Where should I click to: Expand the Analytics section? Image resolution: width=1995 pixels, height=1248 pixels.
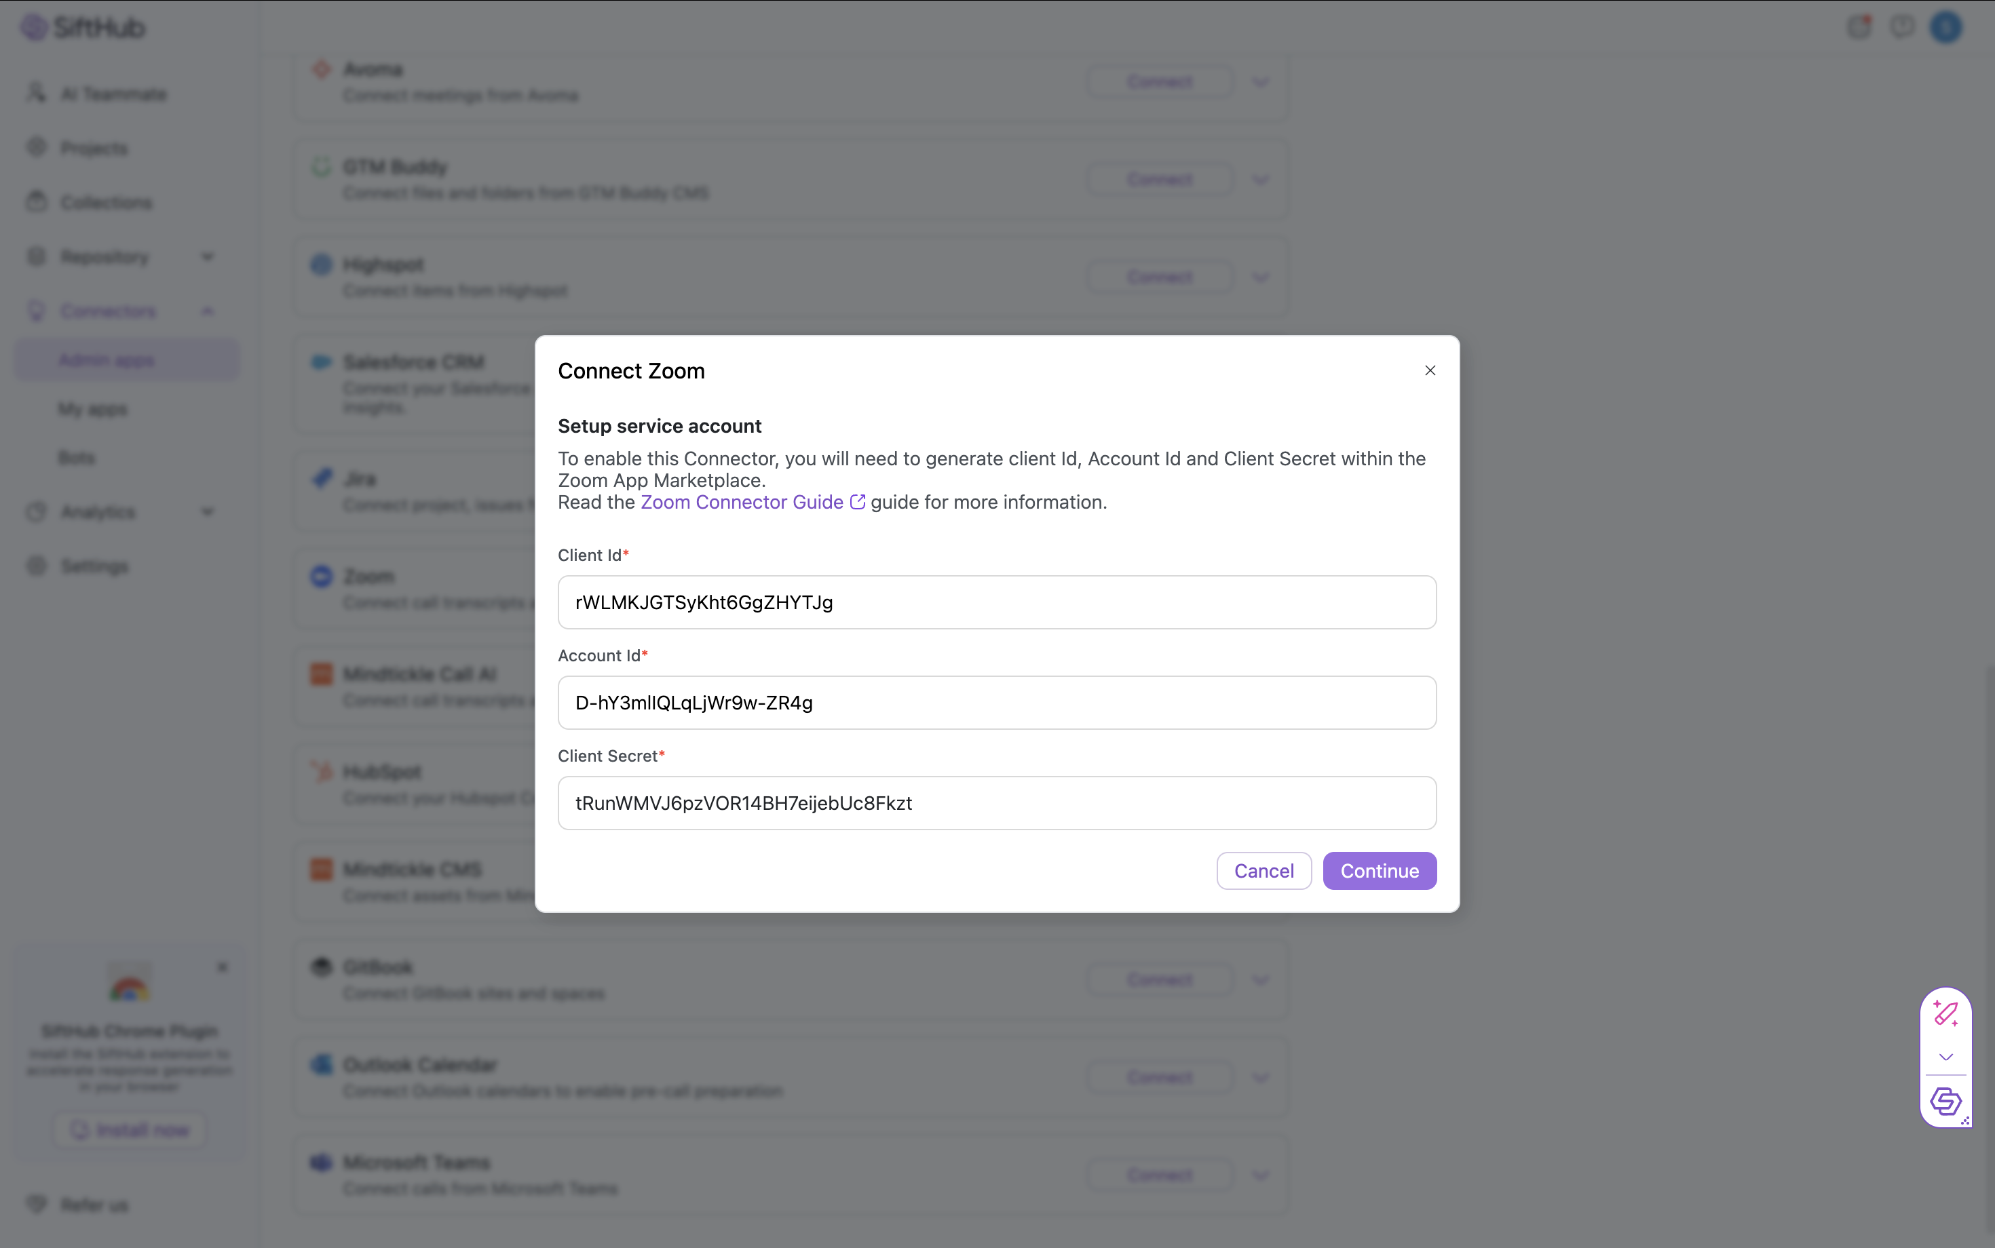click(207, 511)
